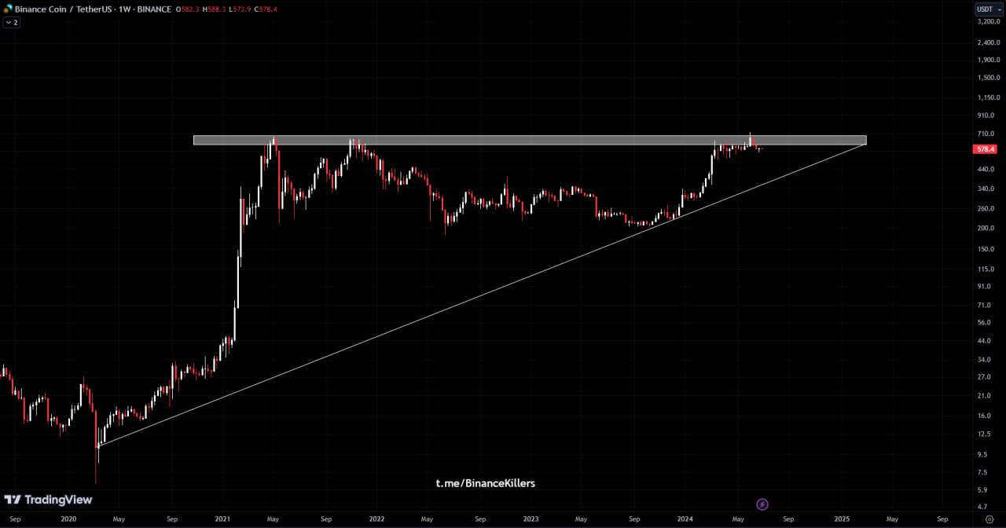1006x528 pixels.
Task: Click the purple lightning bolt event marker
Action: click(762, 504)
